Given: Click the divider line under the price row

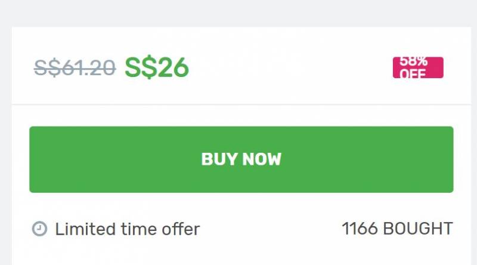Looking at the screenshot, I should tap(238, 104).
